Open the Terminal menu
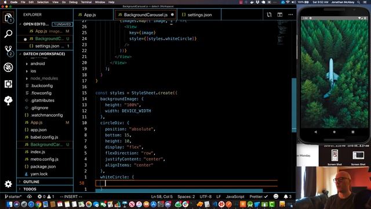The width and height of the screenshot is (371, 209). [x=86, y=2]
